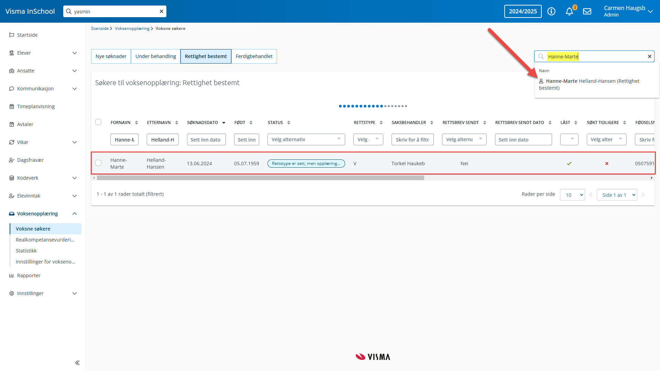Go to Startside breadcrumb link
The image size is (660, 371).
point(100,29)
